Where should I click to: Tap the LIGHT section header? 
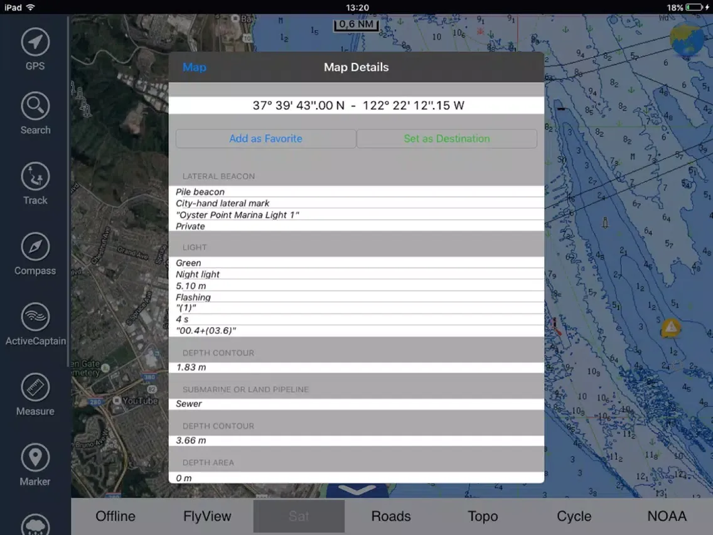click(x=195, y=247)
